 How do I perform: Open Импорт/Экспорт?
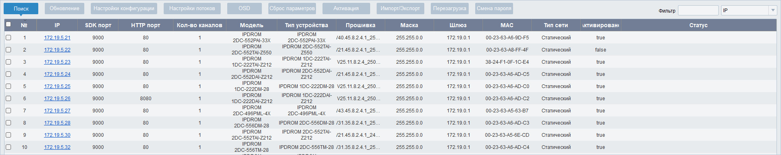[x=400, y=9]
